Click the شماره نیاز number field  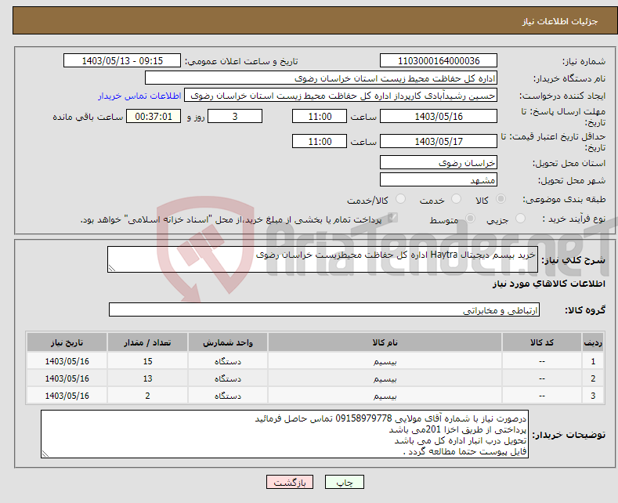click(x=439, y=60)
